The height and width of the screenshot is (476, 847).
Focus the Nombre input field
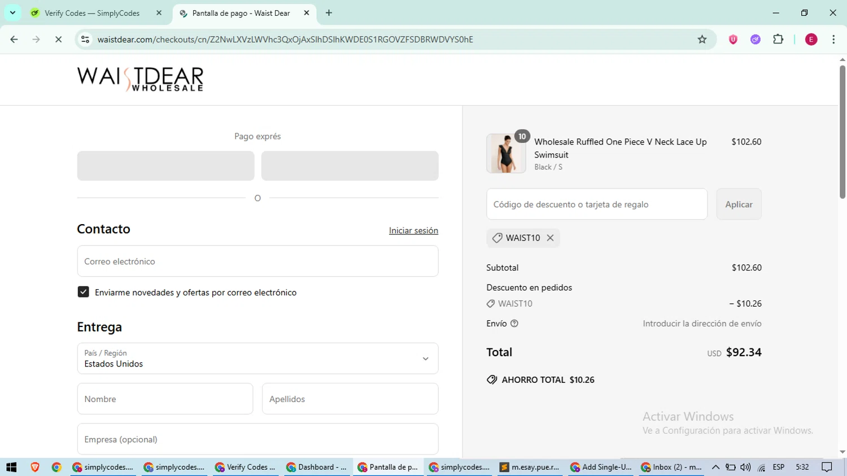[x=165, y=399]
